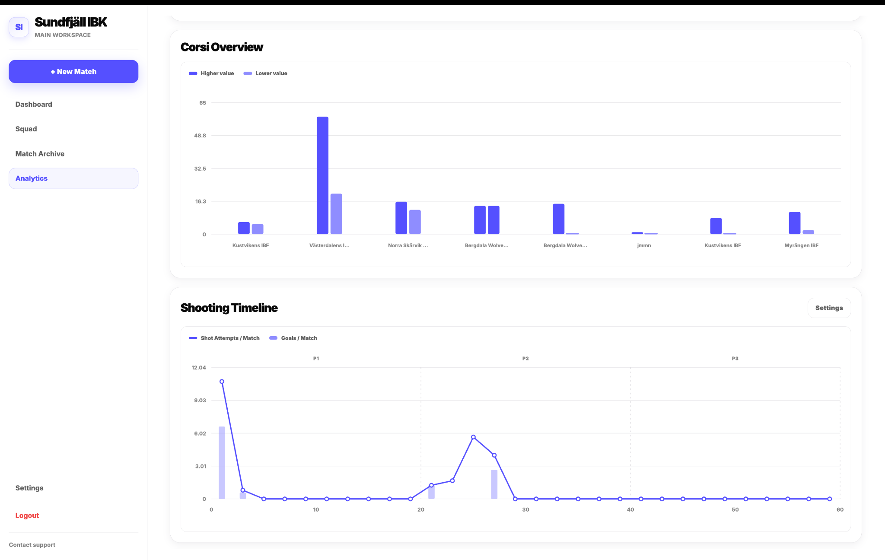This screenshot has width=885, height=560.
Task: Click the tall Västerdalens higher-value bar
Action: click(x=322, y=175)
